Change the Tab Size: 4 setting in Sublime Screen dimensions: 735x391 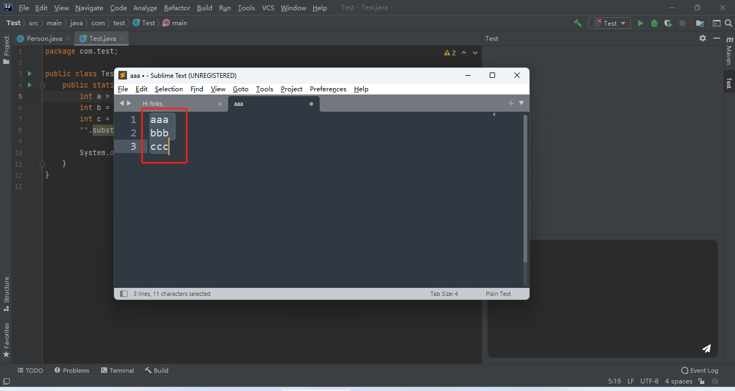point(444,294)
